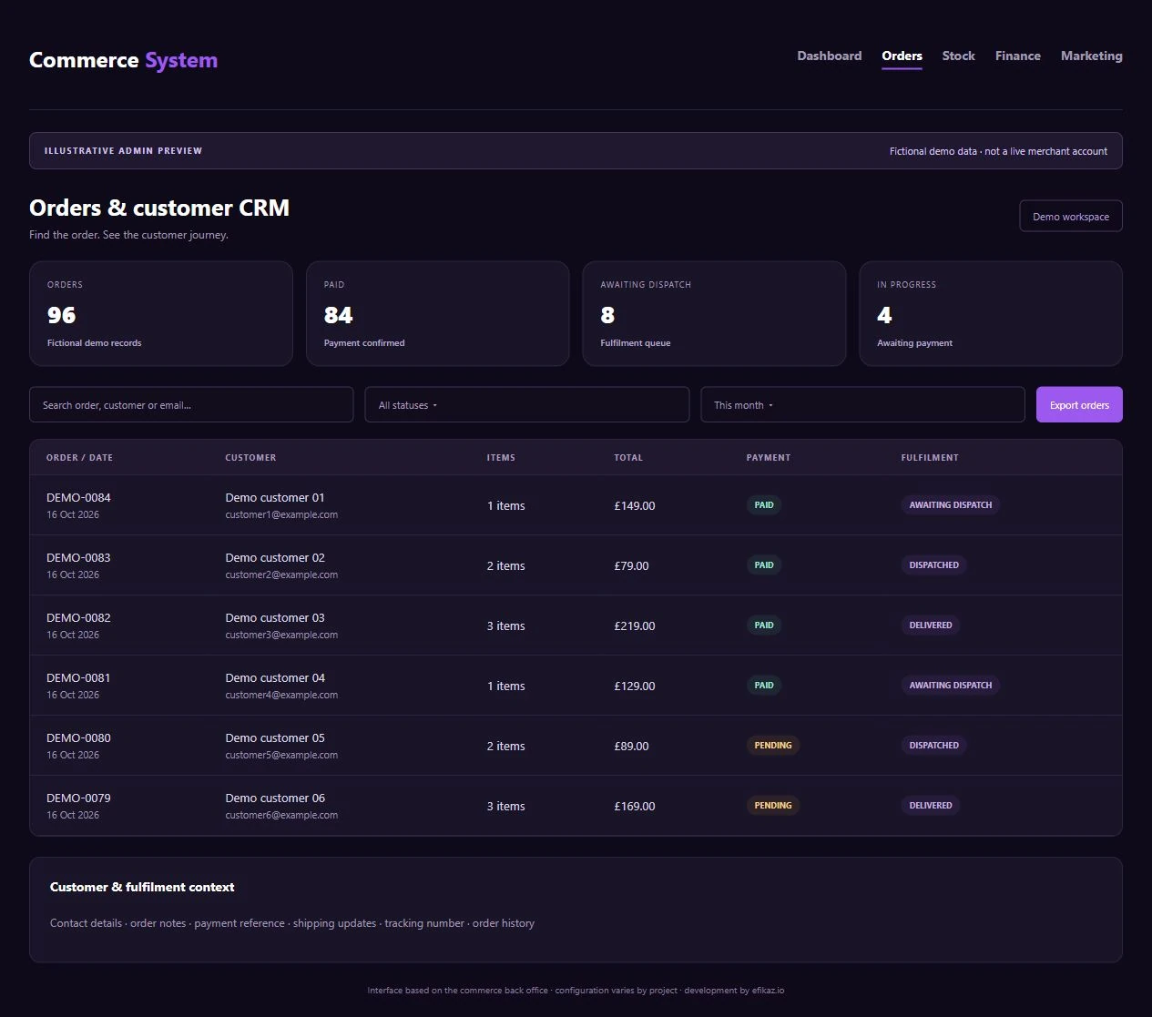The image size is (1152, 1017).
Task: Click the Total column header
Action: pos(628,458)
